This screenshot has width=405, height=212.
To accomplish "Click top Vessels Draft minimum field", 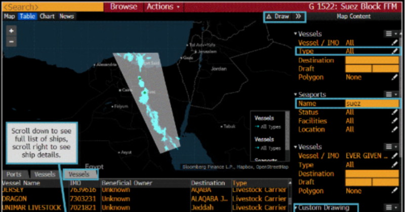I will 358,68.
